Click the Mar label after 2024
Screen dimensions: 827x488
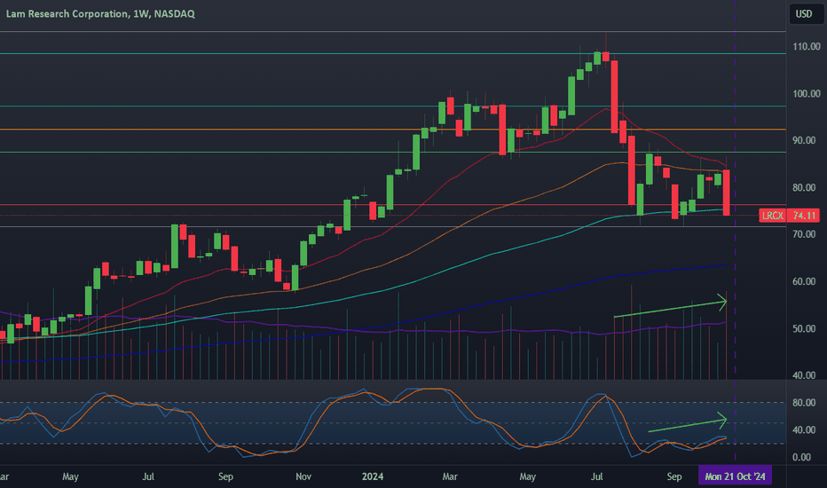click(449, 476)
